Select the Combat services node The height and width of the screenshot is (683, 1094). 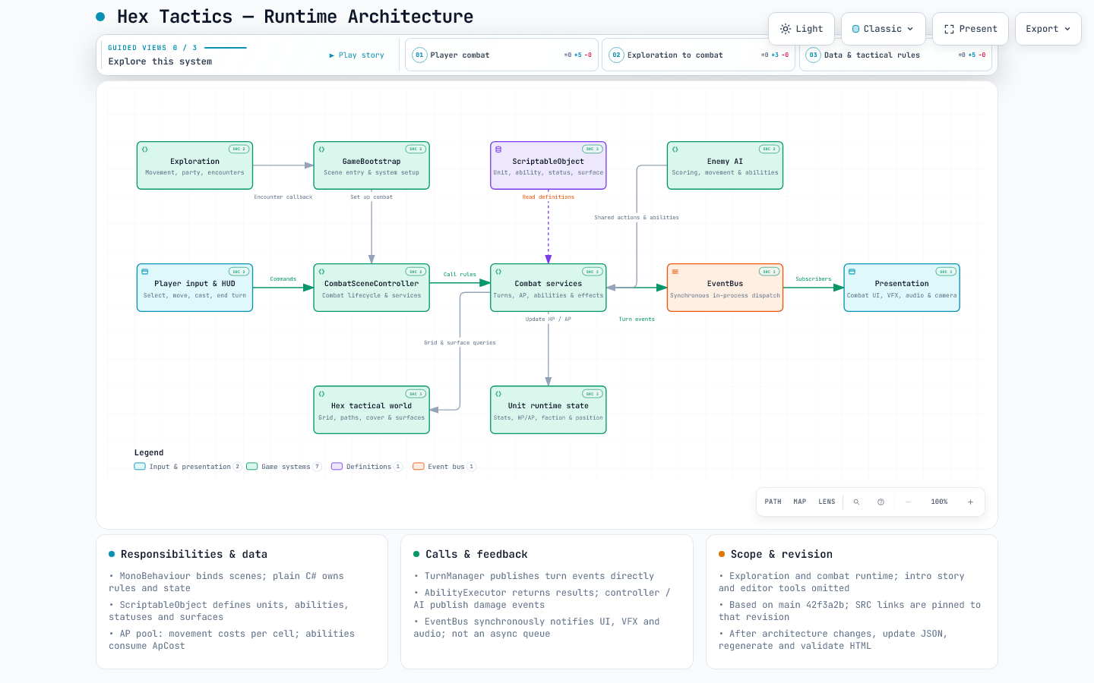549,288
